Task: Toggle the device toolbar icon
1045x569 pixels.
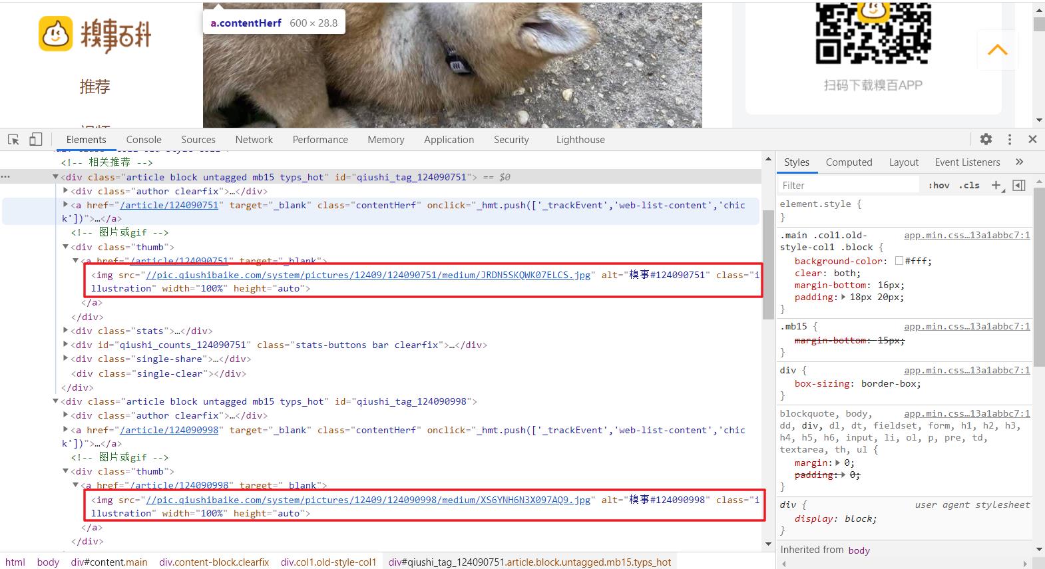Action: point(36,140)
